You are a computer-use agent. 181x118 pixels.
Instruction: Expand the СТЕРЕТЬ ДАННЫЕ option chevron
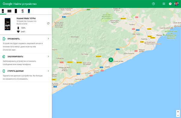pyautogui.click(x=48, y=71)
